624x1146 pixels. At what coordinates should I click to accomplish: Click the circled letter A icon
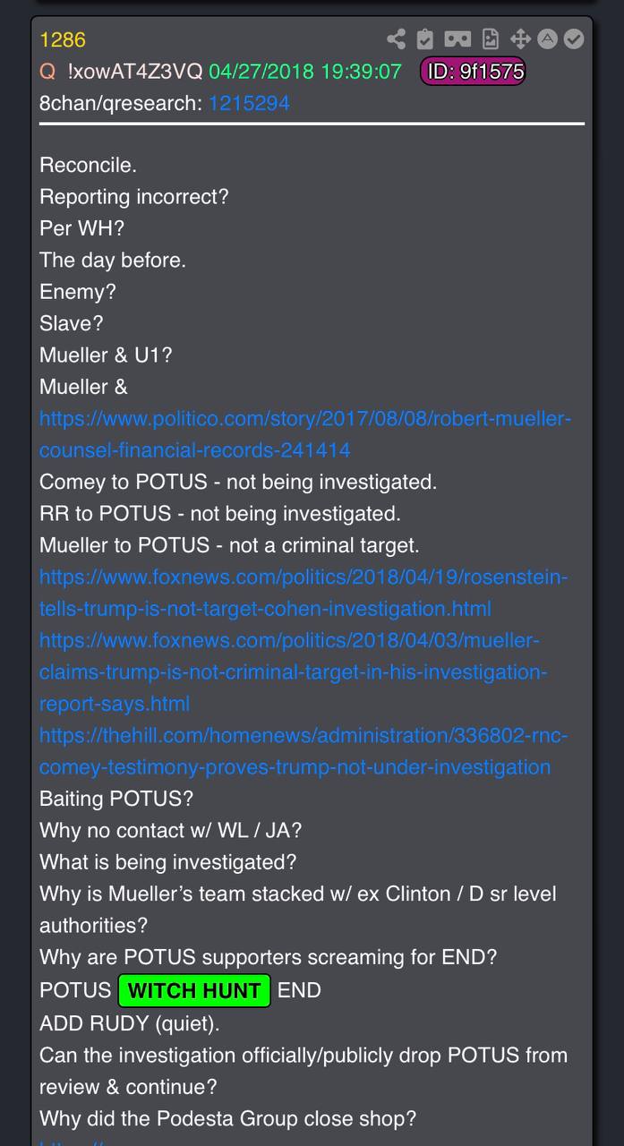tap(547, 39)
